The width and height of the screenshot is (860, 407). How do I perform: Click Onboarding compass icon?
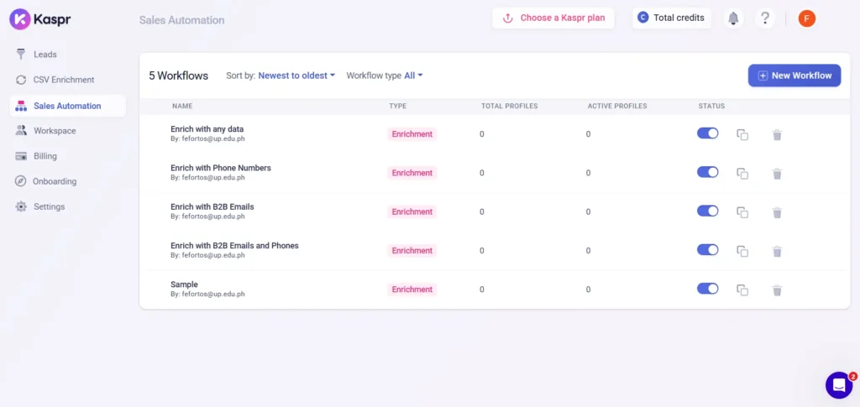coord(20,181)
